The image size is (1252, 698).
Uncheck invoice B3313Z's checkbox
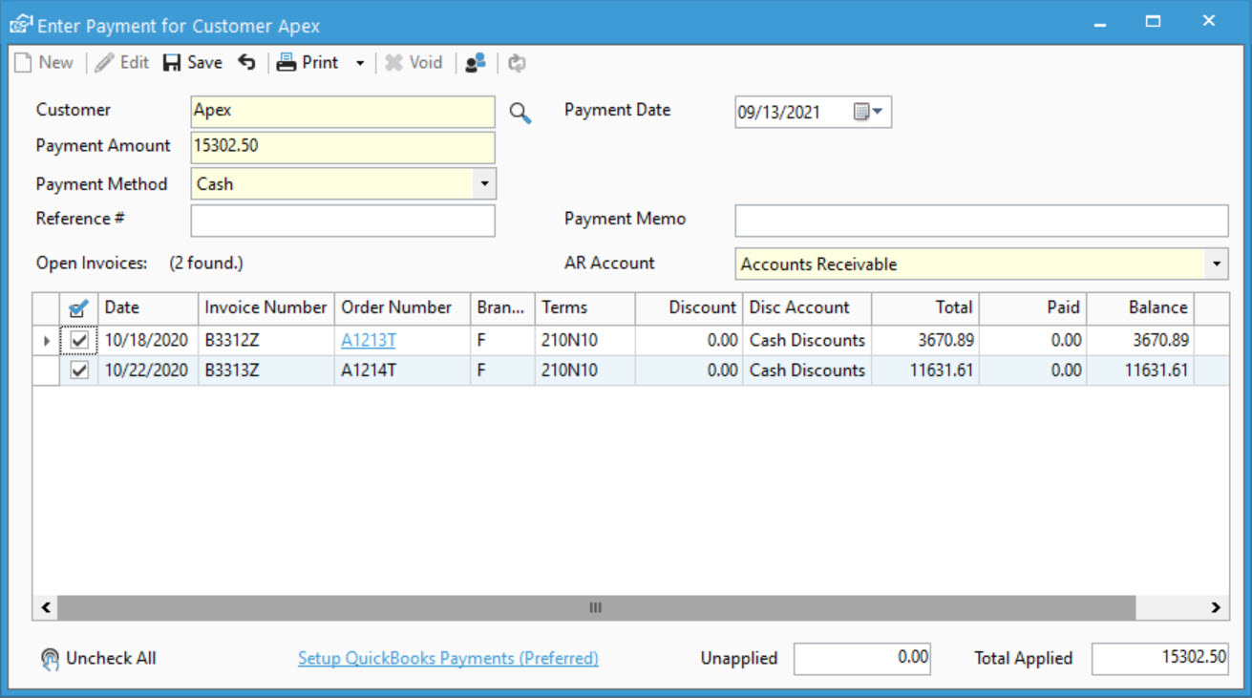(x=78, y=370)
